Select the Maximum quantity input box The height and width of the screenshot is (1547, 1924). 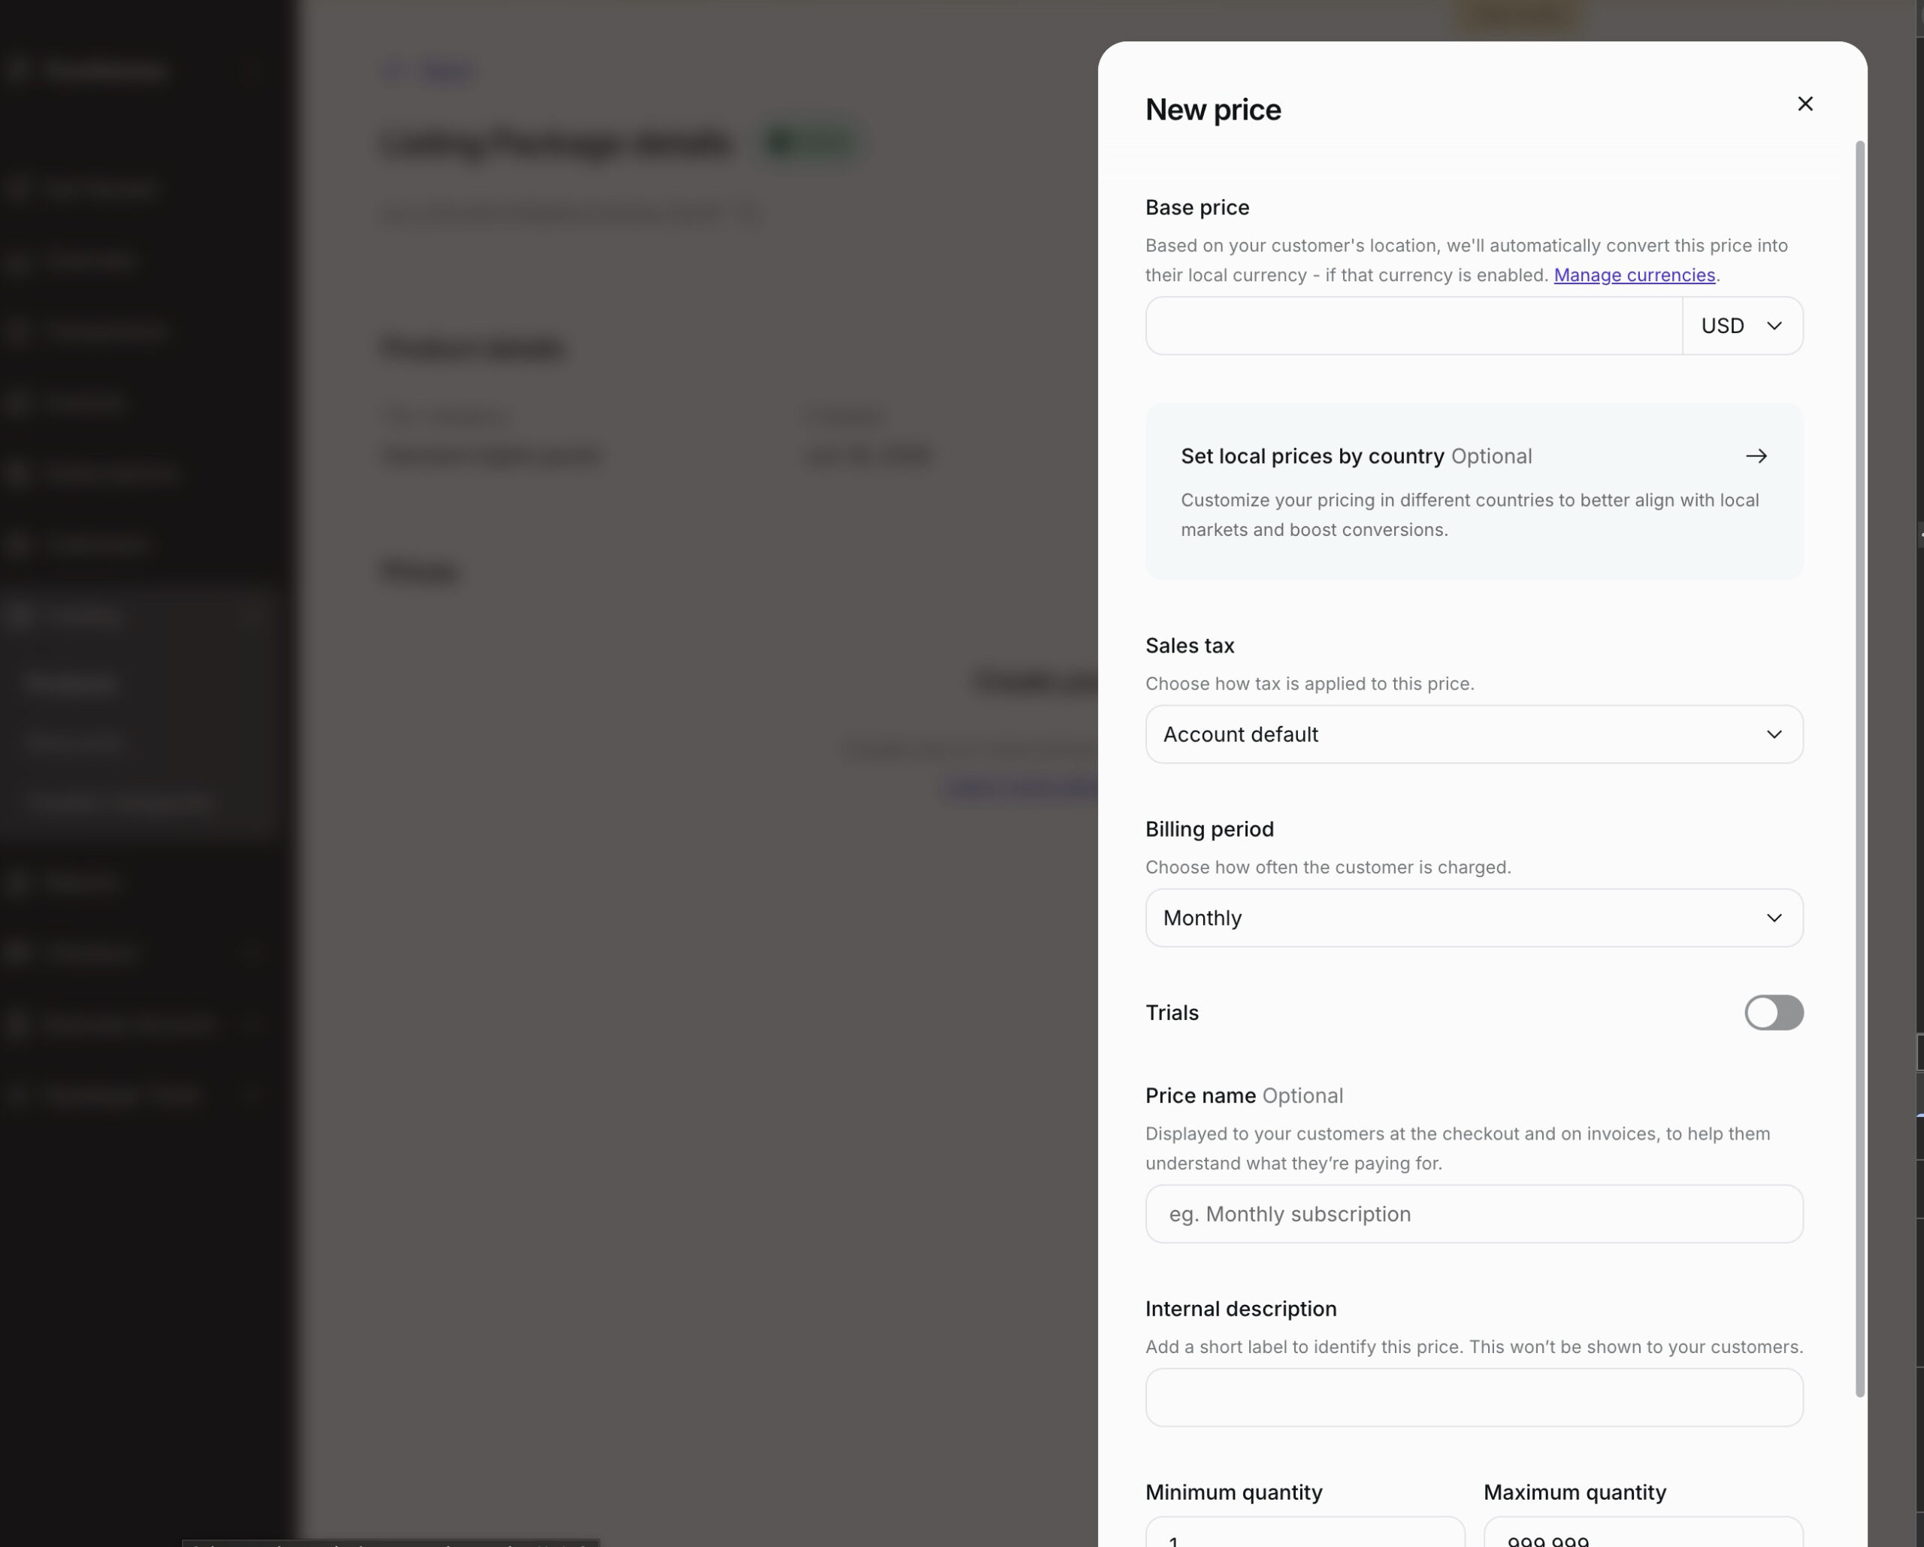1643,1532
